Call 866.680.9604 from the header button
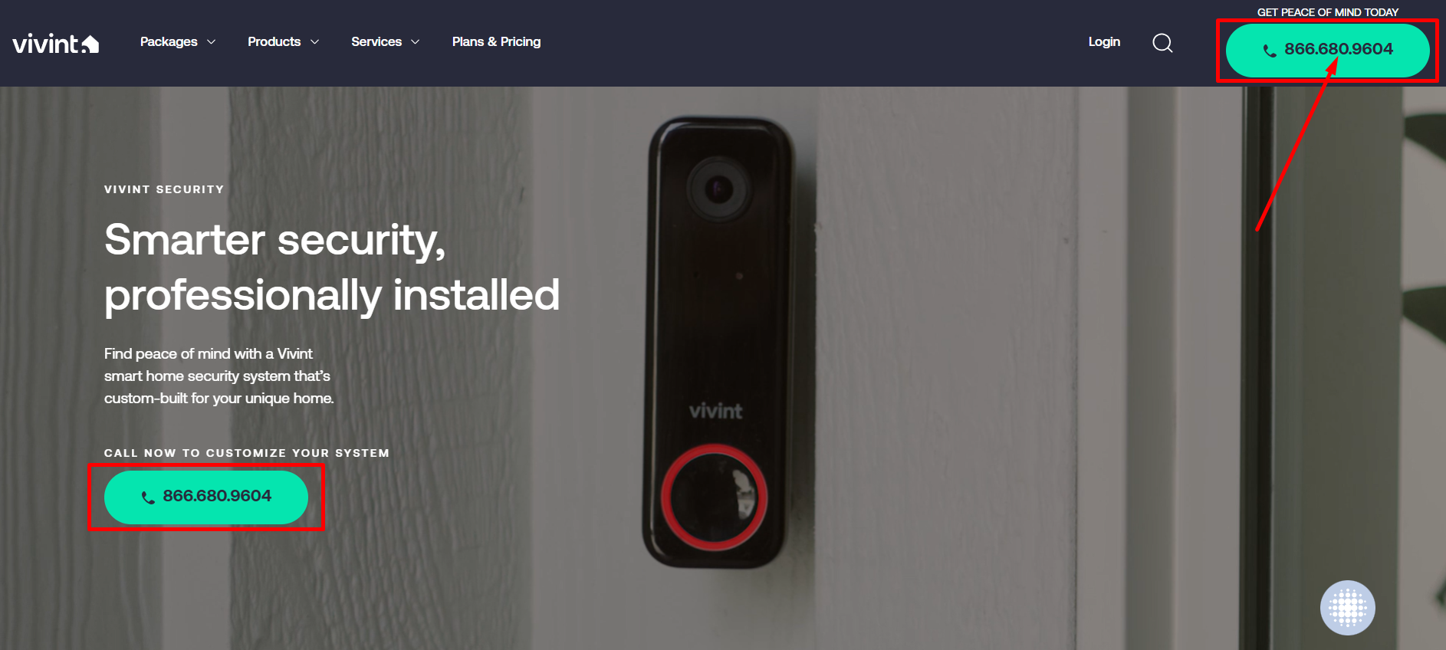1446x650 pixels. (1327, 51)
